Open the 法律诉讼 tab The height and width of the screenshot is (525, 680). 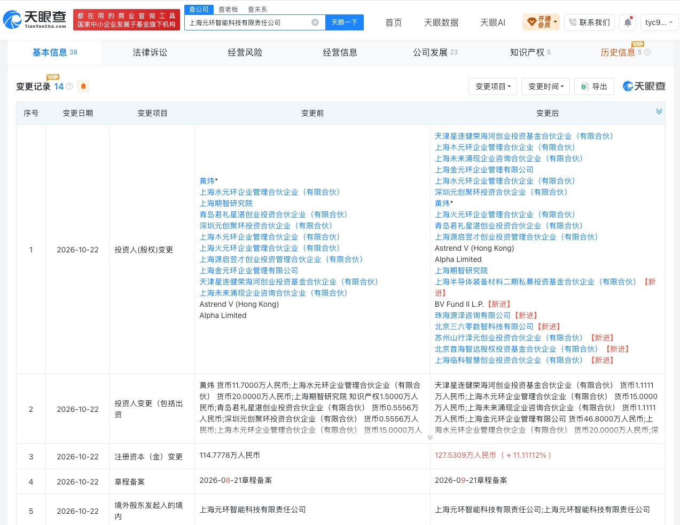point(150,52)
